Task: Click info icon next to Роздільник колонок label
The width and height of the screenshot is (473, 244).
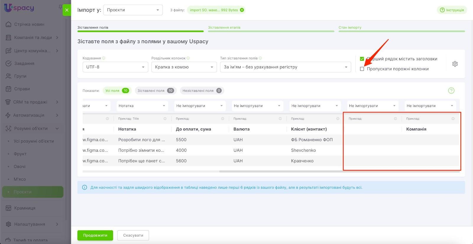Action: (188, 58)
